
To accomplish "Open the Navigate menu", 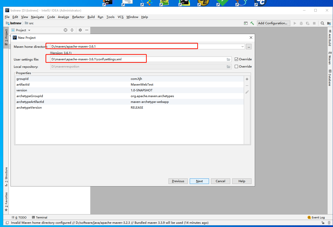I will (x=37, y=17).
